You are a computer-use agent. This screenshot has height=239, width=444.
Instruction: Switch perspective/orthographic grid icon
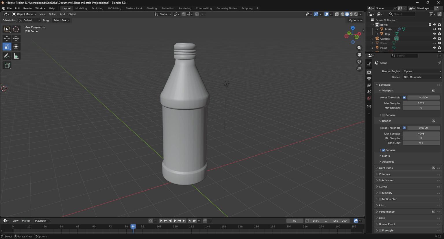click(x=359, y=69)
